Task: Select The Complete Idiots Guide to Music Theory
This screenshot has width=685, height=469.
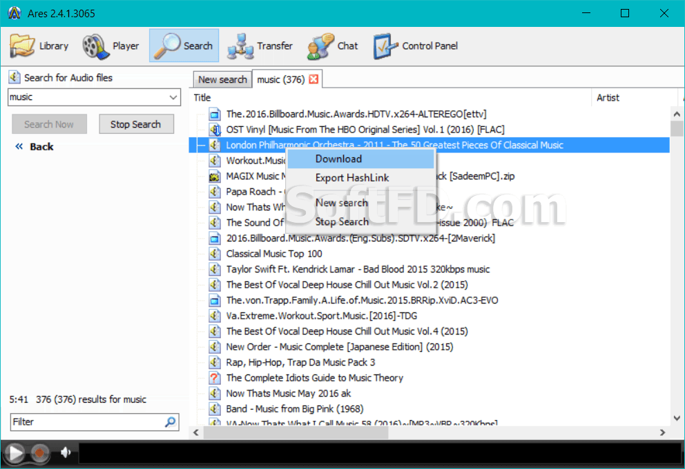Action: tap(315, 378)
